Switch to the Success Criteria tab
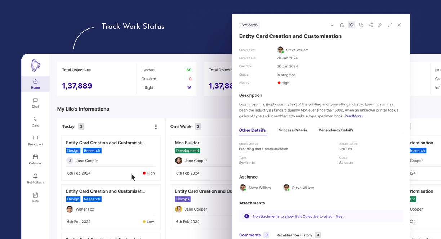Screen dimensions: 441x239 click(x=293, y=130)
